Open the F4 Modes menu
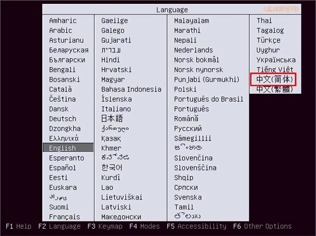The height and width of the screenshot is (236, 316). pyautogui.click(x=144, y=226)
